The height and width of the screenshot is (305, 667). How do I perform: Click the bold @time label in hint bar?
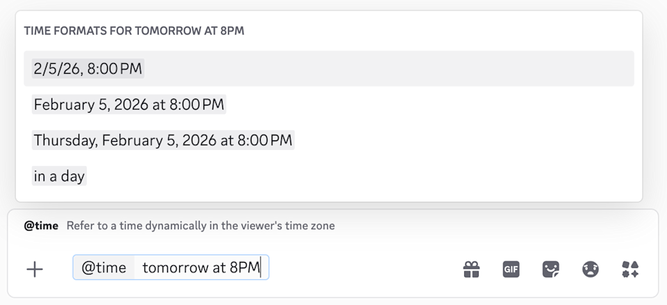(41, 226)
